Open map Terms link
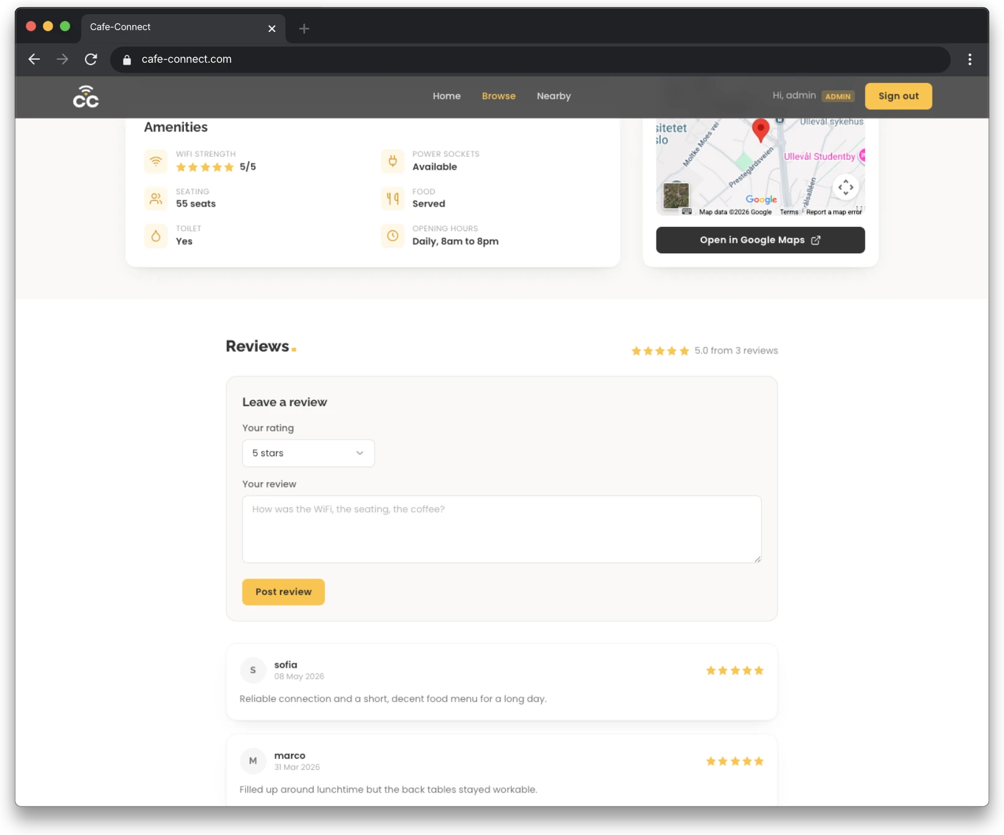 pyautogui.click(x=789, y=212)
